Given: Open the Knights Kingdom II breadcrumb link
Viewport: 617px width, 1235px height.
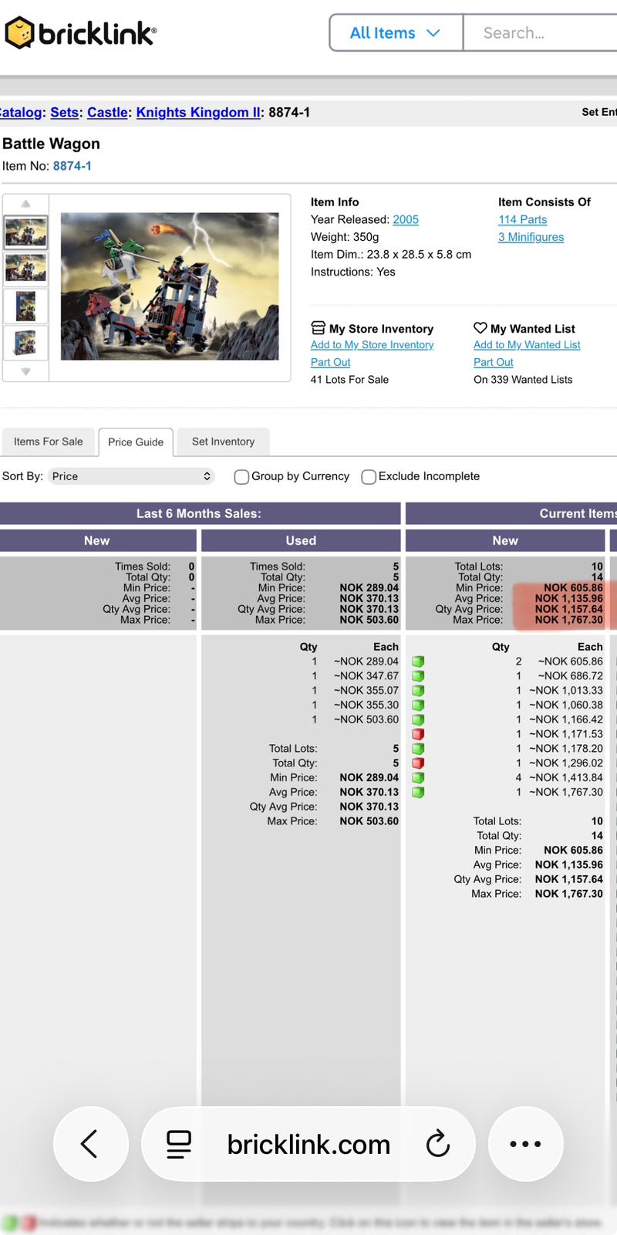Looking at the screenshot, I should (198, 112).
